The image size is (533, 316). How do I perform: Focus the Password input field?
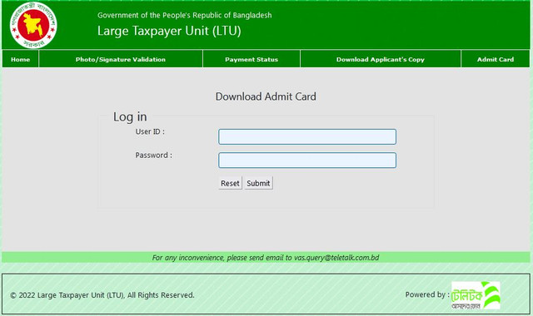307,160
